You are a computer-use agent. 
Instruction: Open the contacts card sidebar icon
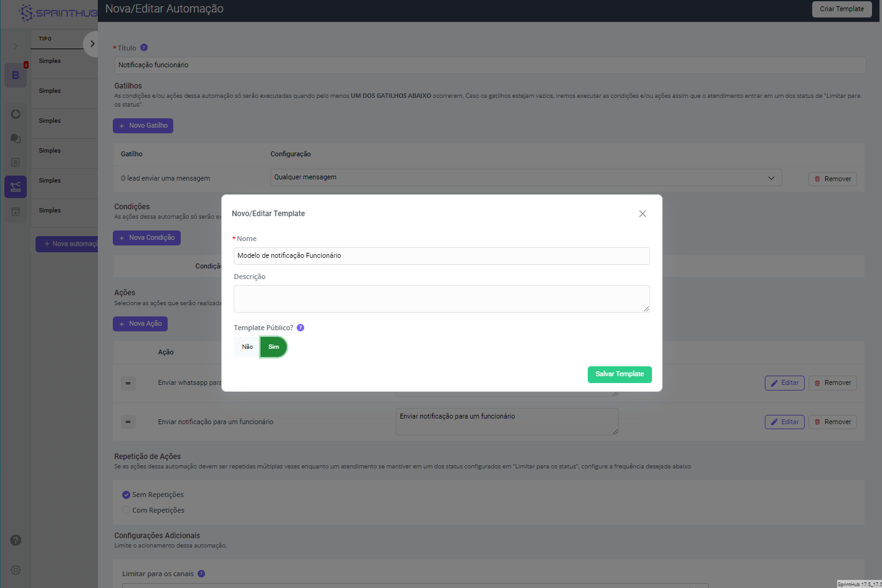point(16,163)
